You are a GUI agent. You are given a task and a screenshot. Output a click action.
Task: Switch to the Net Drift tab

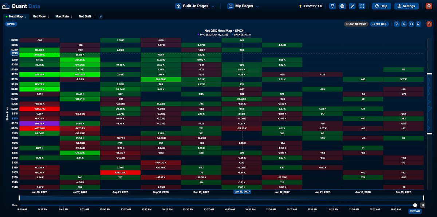coord(85,17)
